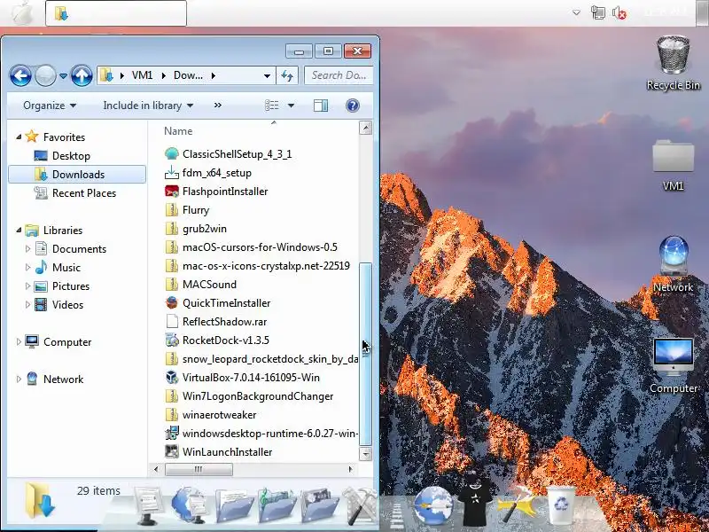The image size is (709, 532).
Task: Open the address bar history dropdown
Action: tap(267, 75)
